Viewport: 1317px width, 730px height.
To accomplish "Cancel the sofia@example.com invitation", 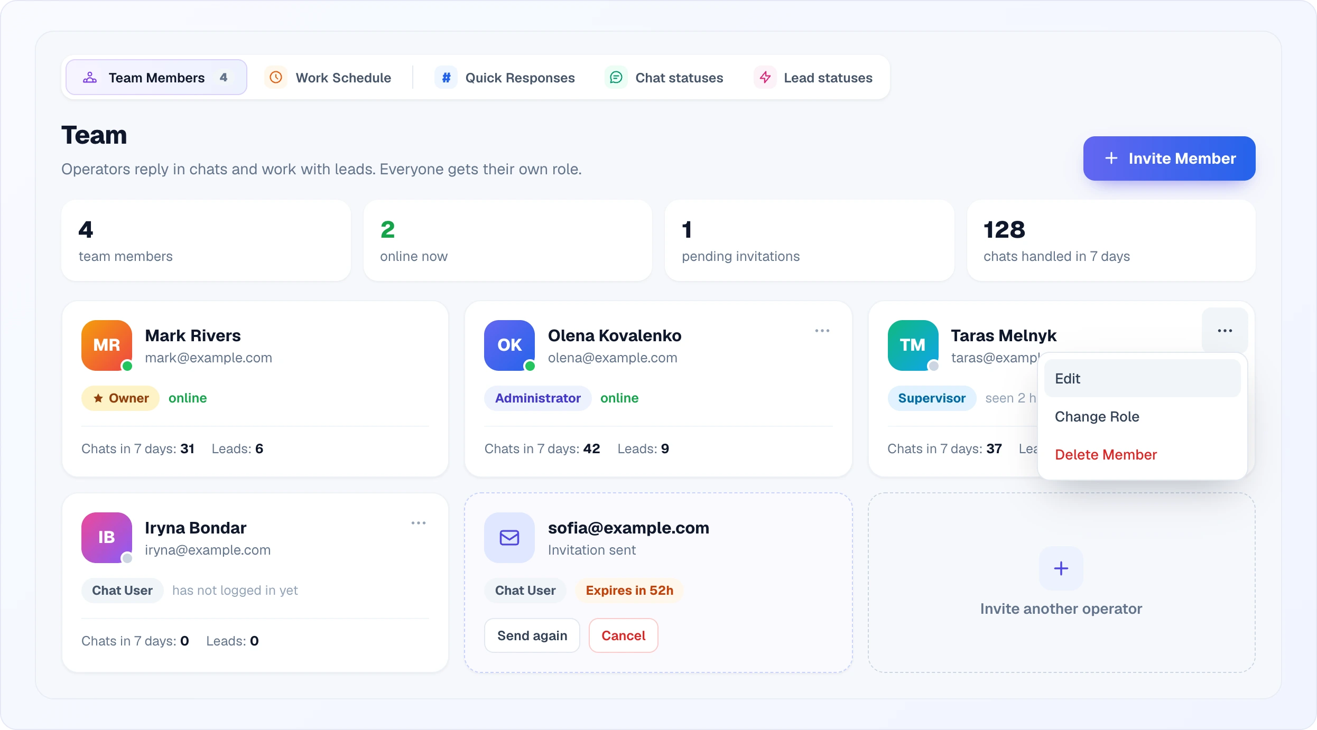I will pyautogui.click(x=624, y=635).
